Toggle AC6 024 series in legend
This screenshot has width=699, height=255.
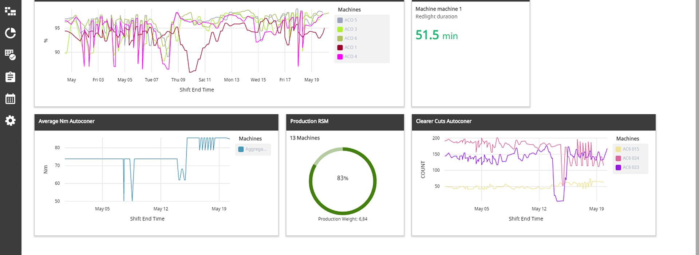(627, 158)
